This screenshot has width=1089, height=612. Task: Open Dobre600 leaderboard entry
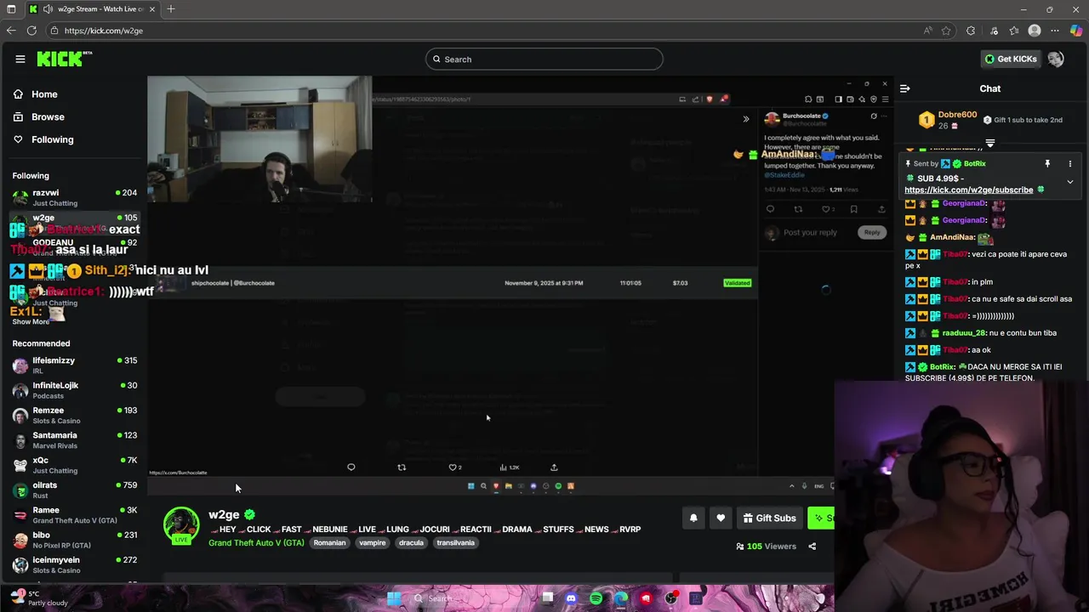tap(957, 115)
